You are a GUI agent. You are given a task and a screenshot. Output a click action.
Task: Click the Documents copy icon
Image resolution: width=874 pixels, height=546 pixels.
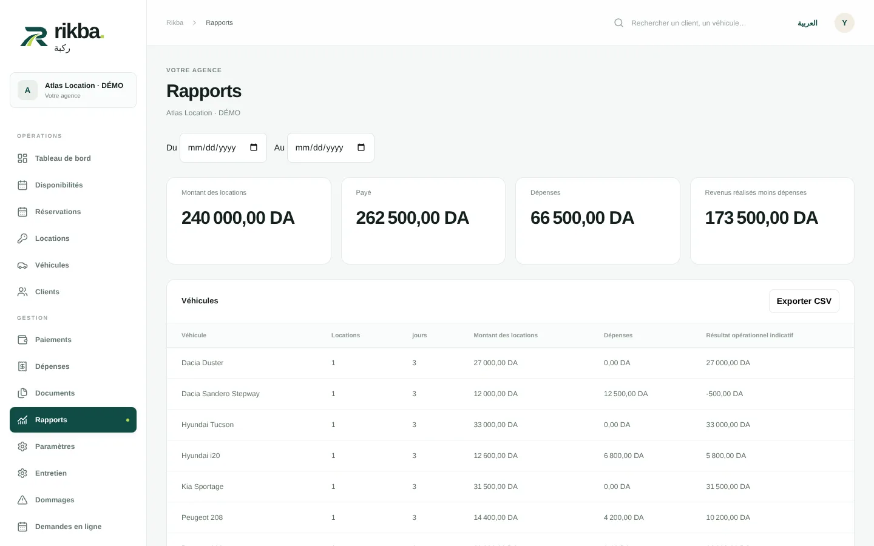pyautogui.click(x=22, y=393)
